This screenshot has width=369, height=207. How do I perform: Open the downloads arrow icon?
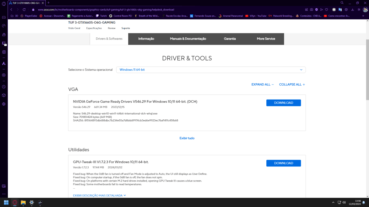[x=352, y=10]
